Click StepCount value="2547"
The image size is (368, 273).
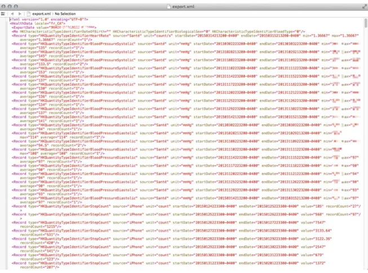pyautogui.click(x=313, y=247)
